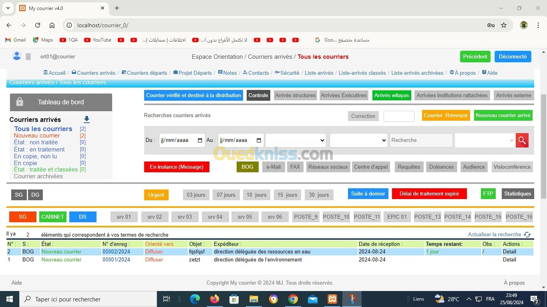Click the Recherche text field

click(x=421, y=140)
